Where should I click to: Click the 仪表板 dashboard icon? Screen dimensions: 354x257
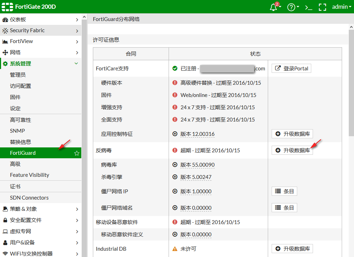coord(5,20)
